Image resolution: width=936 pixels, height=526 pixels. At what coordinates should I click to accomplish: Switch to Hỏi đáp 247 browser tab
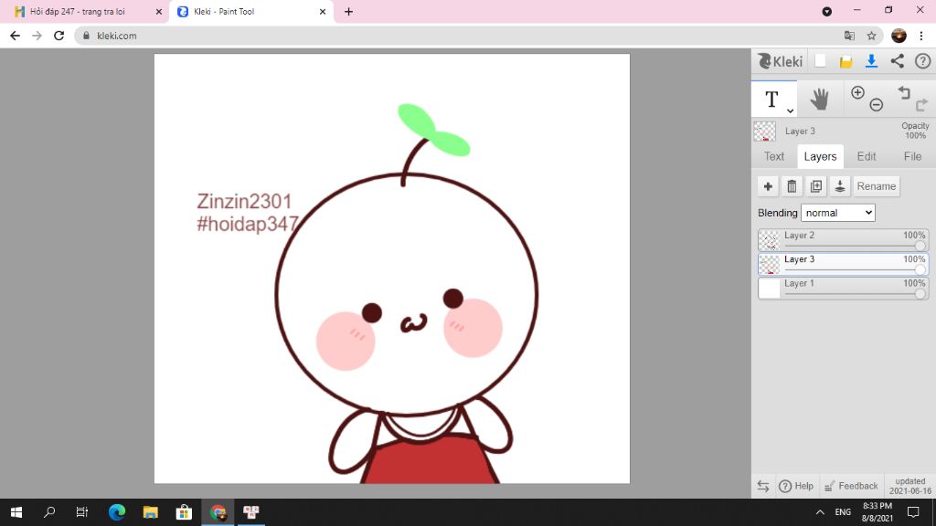coord(85,11)
